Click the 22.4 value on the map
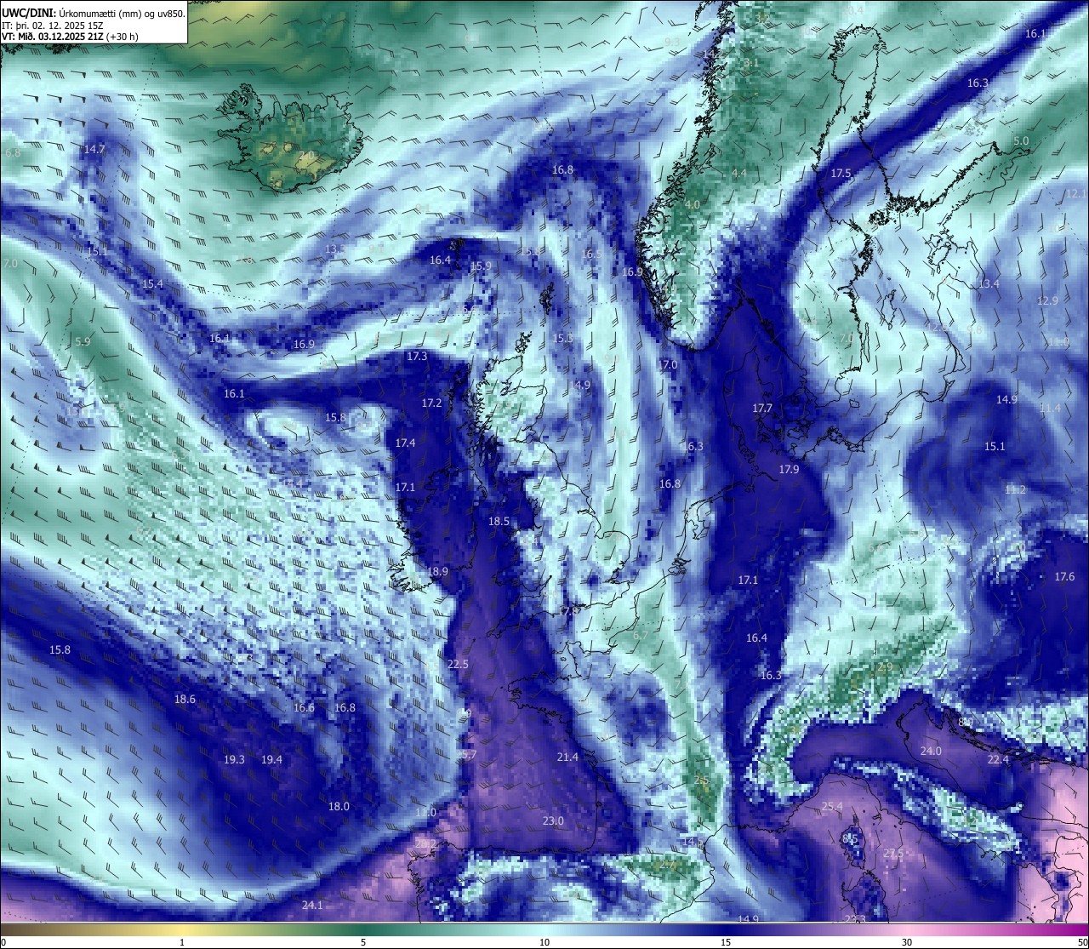This screenshot has width=1089, height=949. point(997,759)
